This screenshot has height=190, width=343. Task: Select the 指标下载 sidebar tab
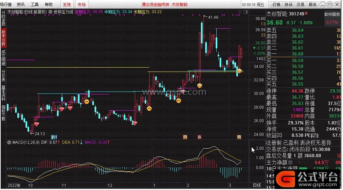tap(3, 113)
